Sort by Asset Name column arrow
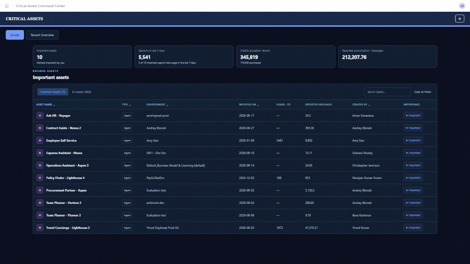 coord(54,105)
